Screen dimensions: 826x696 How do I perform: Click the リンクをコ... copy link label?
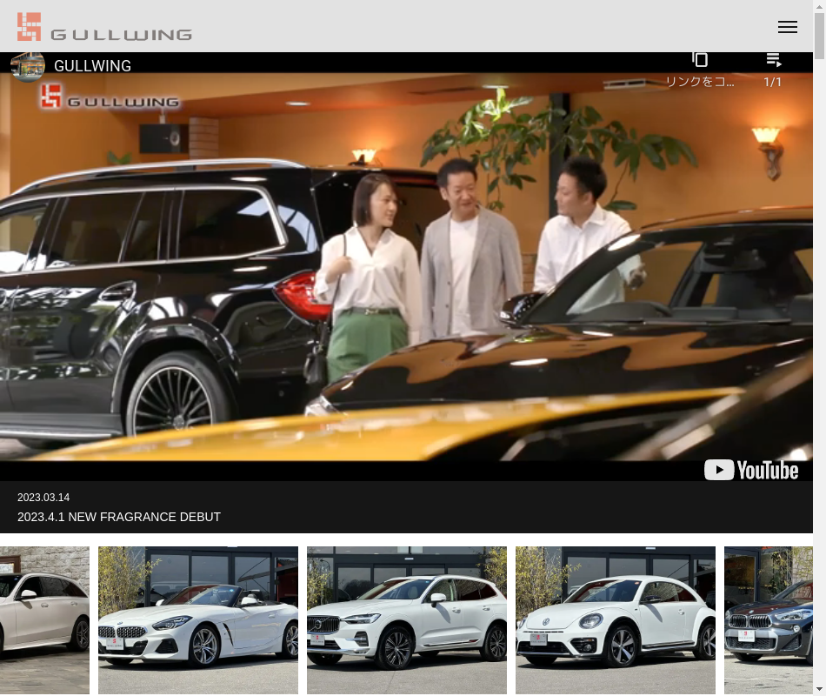tap(700, 82)
